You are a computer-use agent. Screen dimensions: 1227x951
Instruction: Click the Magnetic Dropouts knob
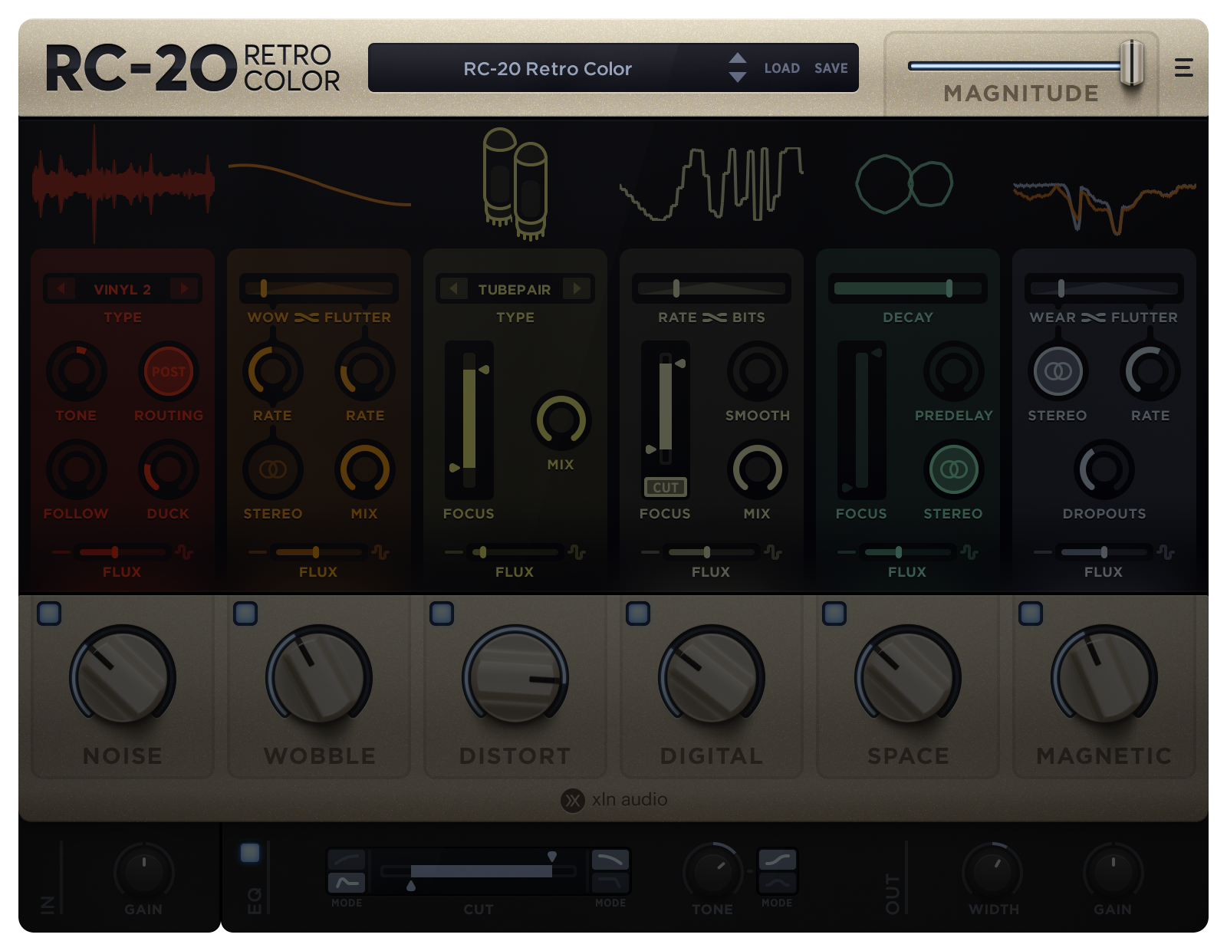point(1104,469)
